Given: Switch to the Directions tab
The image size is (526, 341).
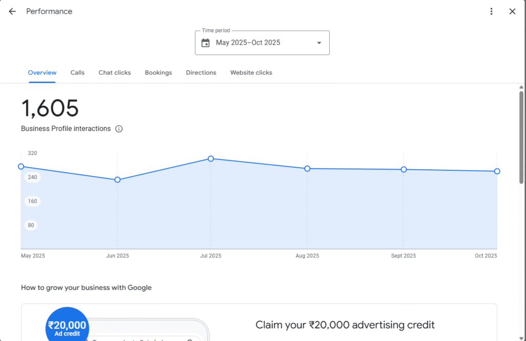Looking at the screenshot, I should [x=201, y=73].
